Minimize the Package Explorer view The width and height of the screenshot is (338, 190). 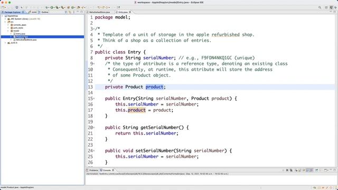point(78,12)
